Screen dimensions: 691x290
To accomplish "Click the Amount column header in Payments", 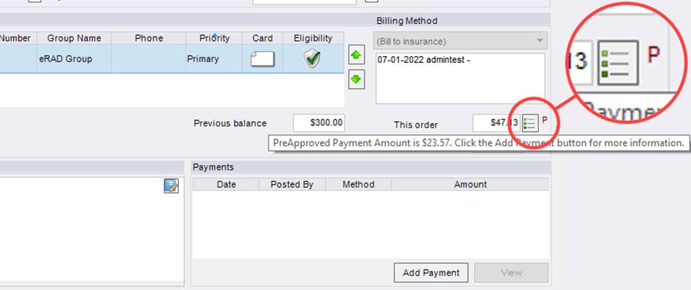I will click(470, 184).
